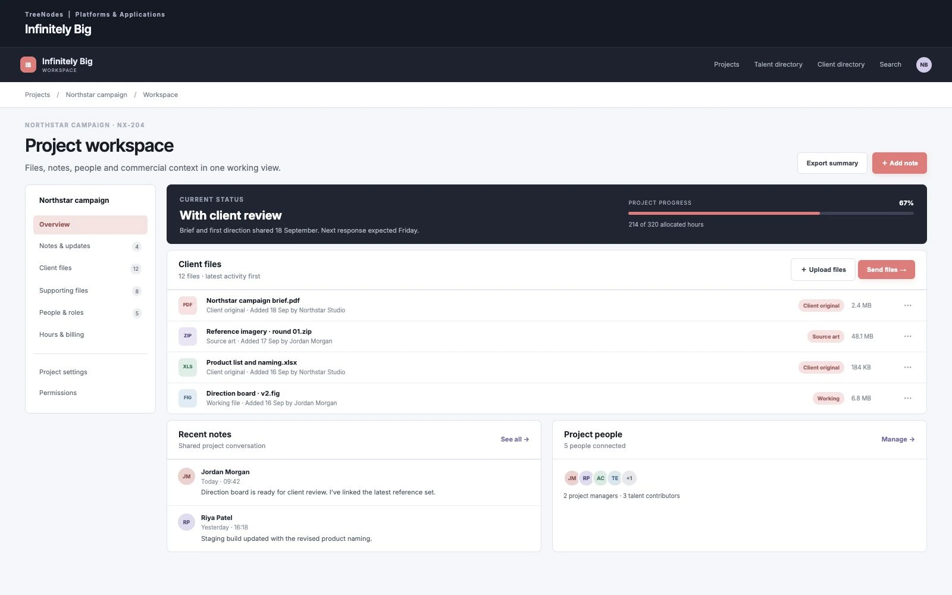This screenshot has width=952, height=595.
Task: Click the Northstar campaign breadcrumb link
Action: pyautogui.click(x=96, y=95)
